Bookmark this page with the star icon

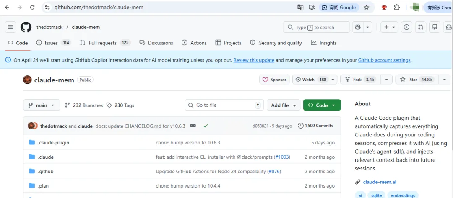366,8
